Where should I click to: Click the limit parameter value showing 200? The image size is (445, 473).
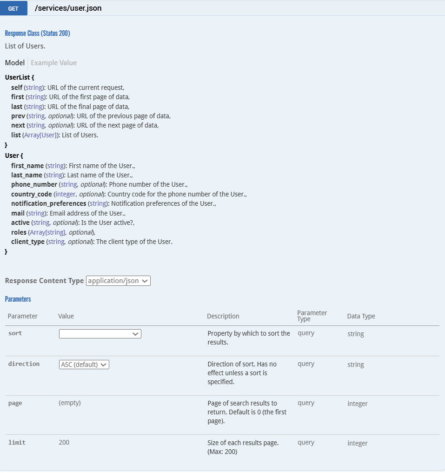[64, 442]
